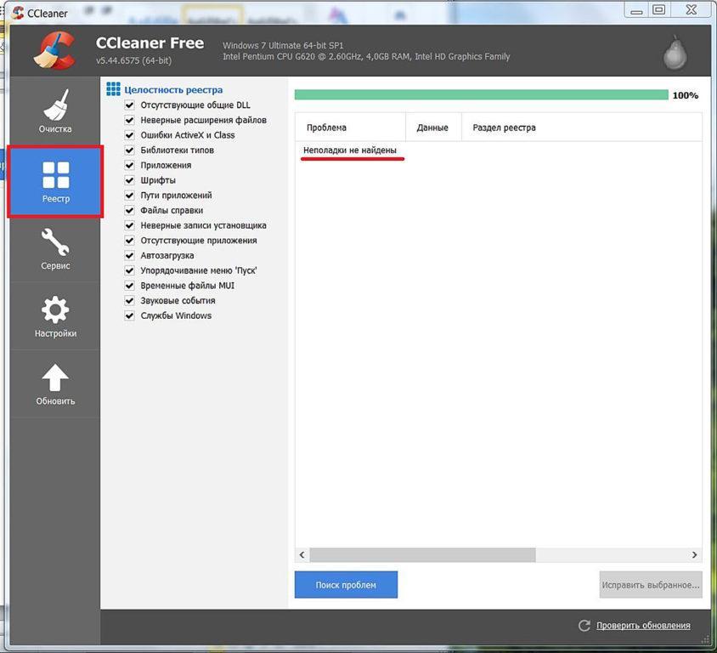The width and height of the screenshot is (717, 653).
Task: Sort by the Проблема column header
Action: pyautogui.click(x=350, y=128)
